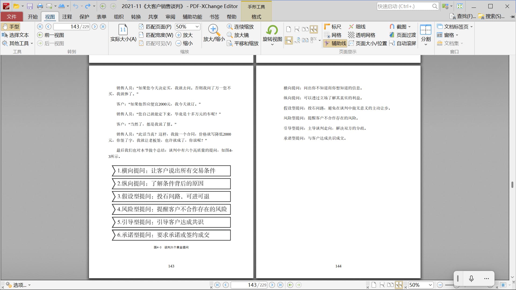Select the Magnifier (放大镜) tool

point(238,35)
